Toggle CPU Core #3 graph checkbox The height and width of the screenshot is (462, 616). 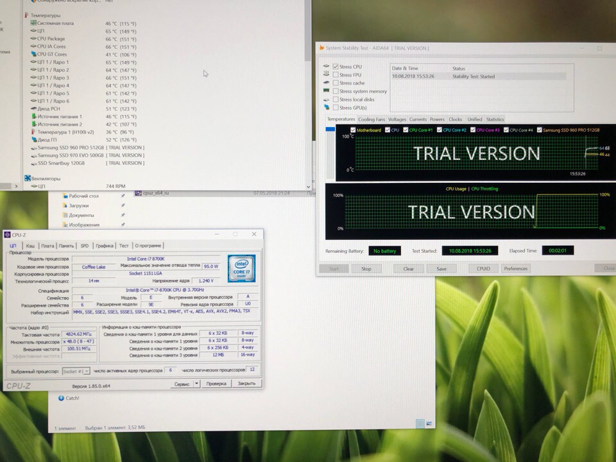[x=473, y=130]
